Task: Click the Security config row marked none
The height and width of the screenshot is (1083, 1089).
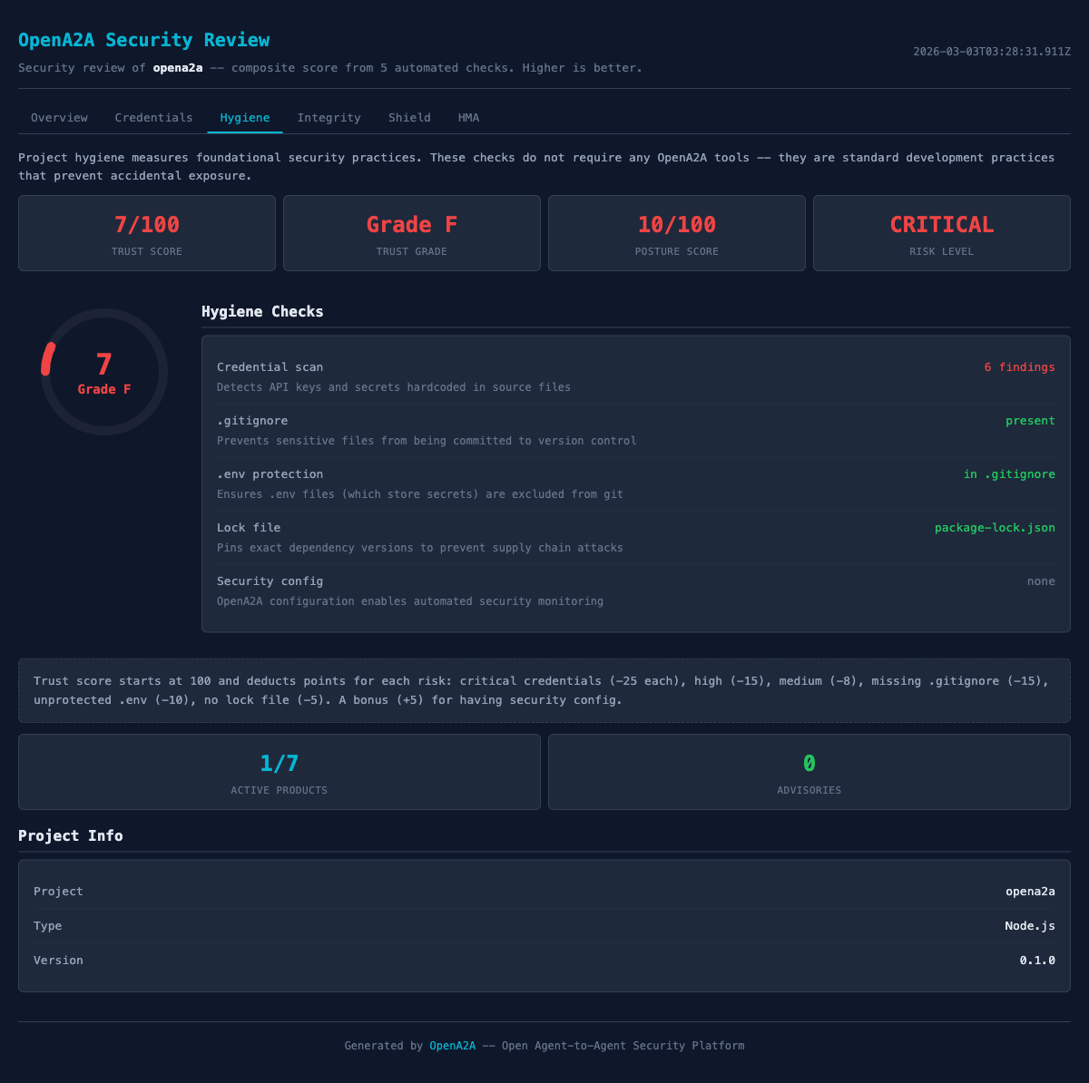Action: tap(1041, 581)
